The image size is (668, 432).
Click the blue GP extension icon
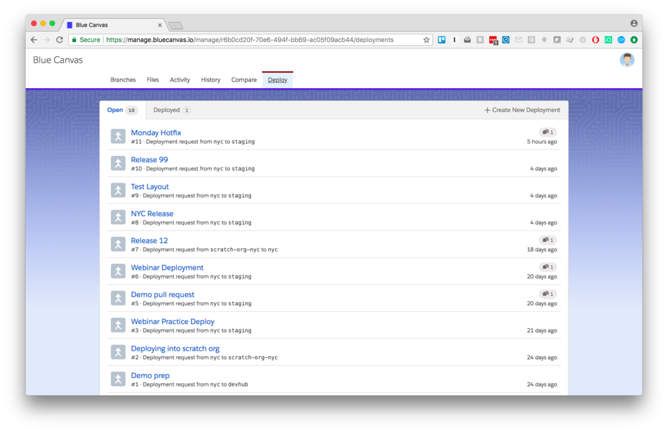point(621,40)
